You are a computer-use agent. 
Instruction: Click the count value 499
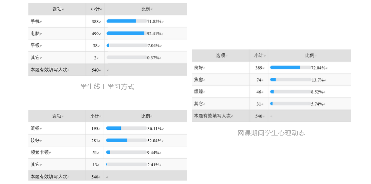tap(95, 34)
